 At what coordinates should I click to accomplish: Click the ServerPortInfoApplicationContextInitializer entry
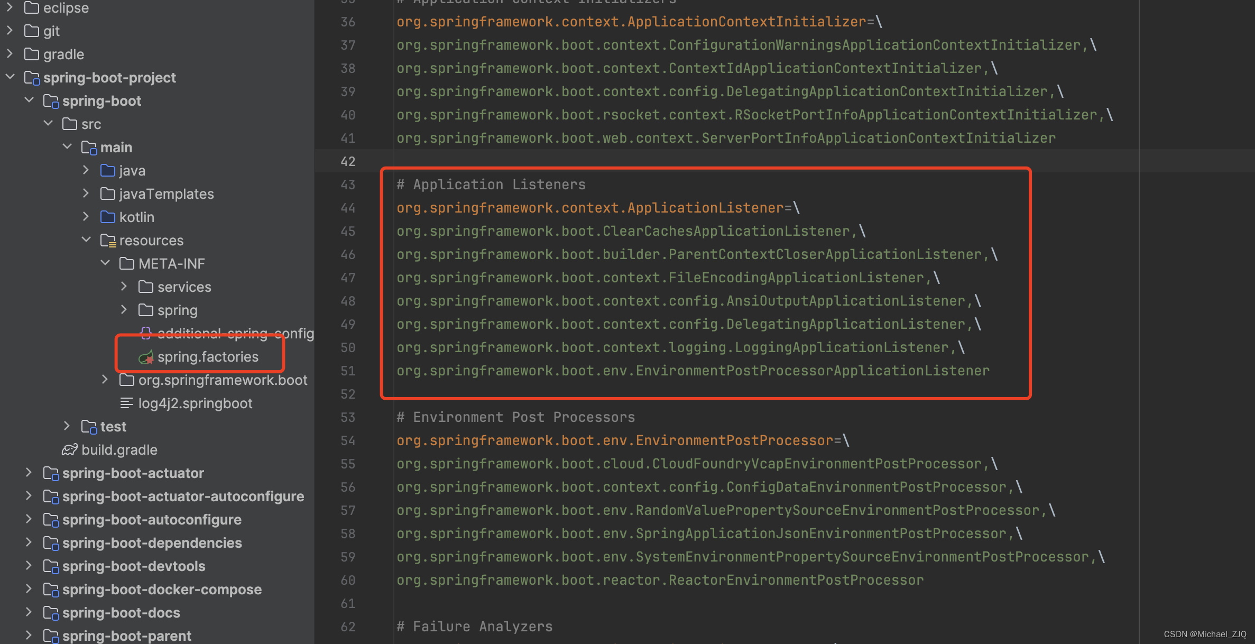tap(726, 138)
